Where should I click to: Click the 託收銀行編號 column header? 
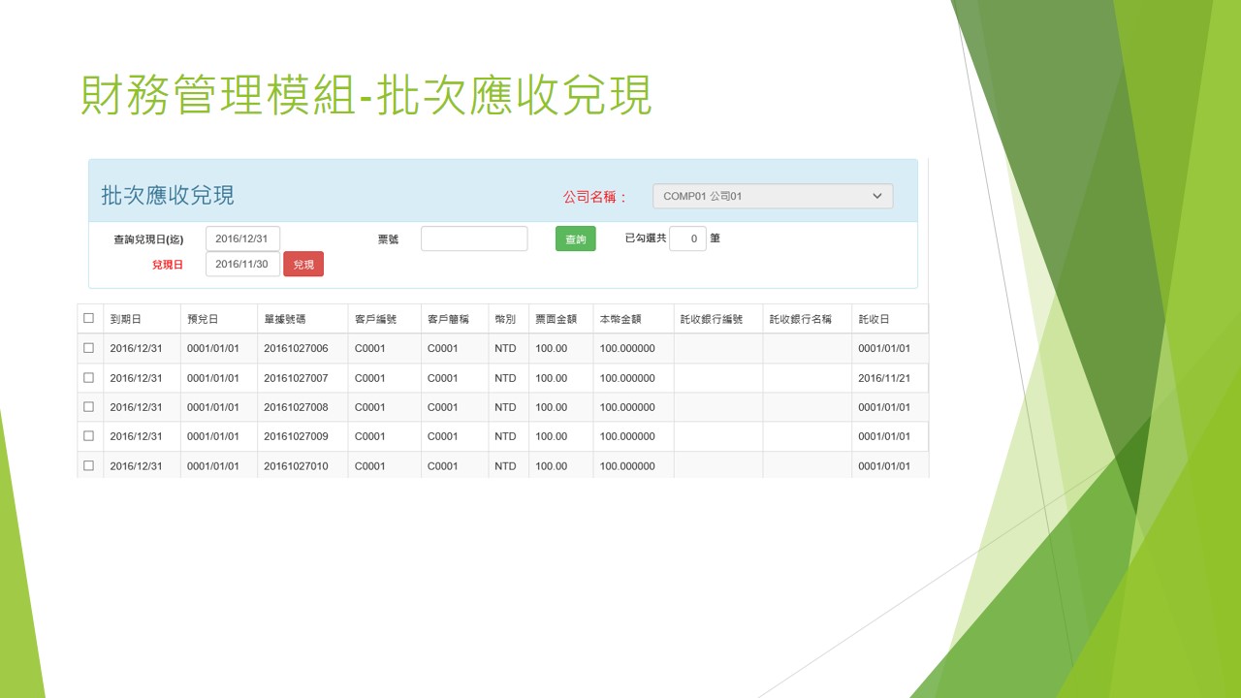(718, 319)
